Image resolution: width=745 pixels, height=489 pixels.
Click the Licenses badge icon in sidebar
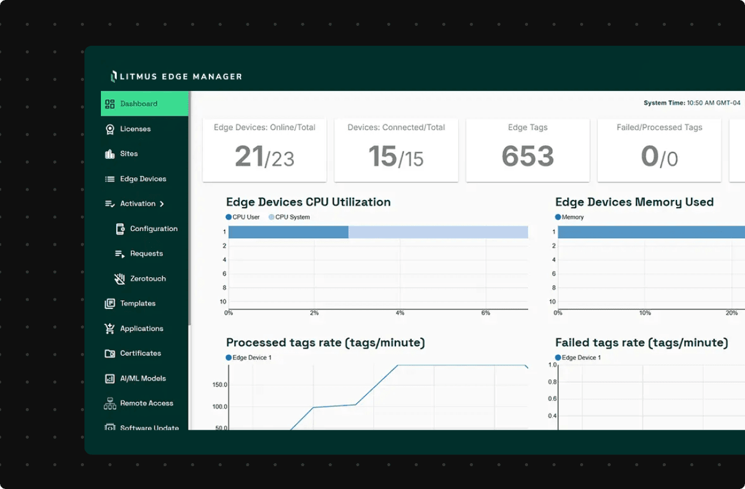[110, 129]
